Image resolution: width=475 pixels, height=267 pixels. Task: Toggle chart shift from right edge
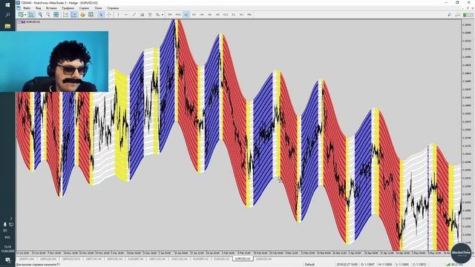pyautogui.click(x=73, y=15)
